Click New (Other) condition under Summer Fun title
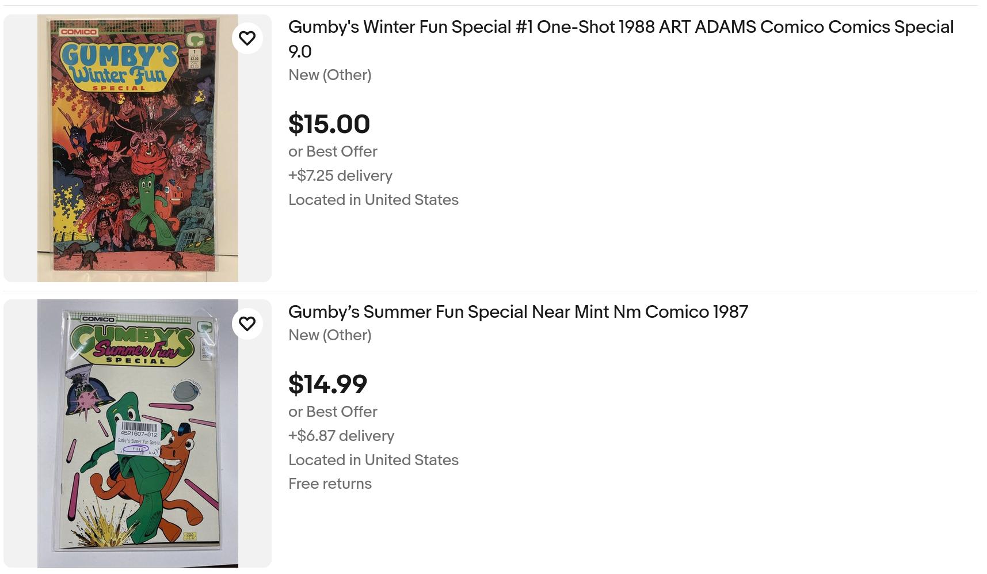The width and height of the screenshot is (987, 574). [x=330, y=335]
